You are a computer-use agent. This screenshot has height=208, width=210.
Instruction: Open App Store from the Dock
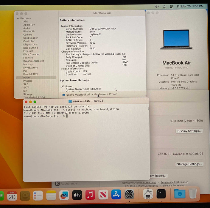(116, 194)
